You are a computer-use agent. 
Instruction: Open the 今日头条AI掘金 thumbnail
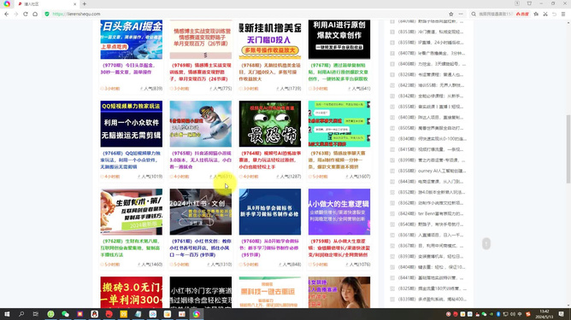[x=132, y=39]
